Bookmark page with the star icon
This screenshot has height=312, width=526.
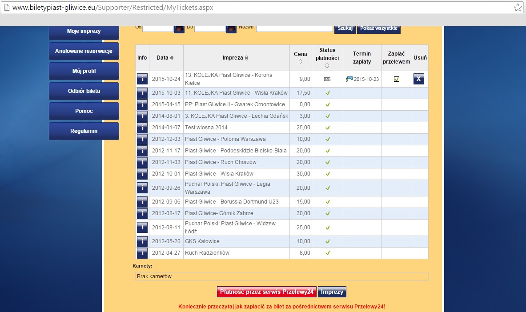pyautogui.click(x=518, y=8)
